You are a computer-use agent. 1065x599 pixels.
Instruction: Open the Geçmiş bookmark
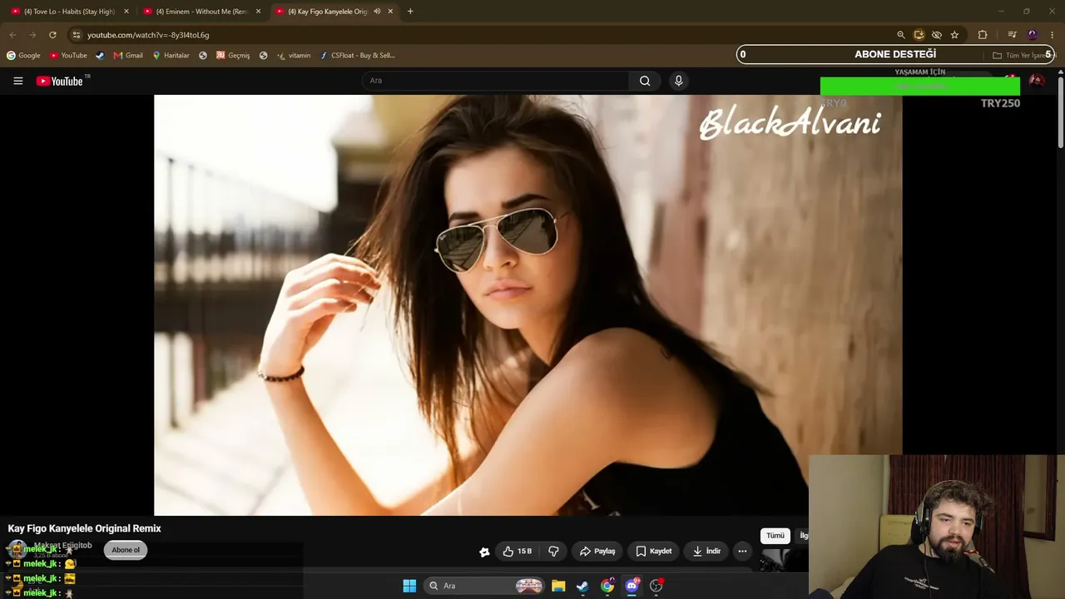point(233,56)
